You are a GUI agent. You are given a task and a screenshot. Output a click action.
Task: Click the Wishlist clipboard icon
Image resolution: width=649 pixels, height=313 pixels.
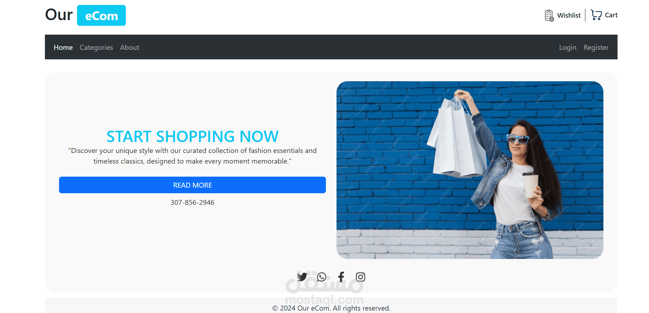pos(549,16)
